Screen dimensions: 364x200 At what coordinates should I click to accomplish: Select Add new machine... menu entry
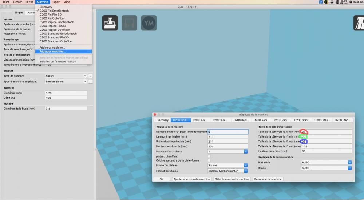tap(64, 48)
